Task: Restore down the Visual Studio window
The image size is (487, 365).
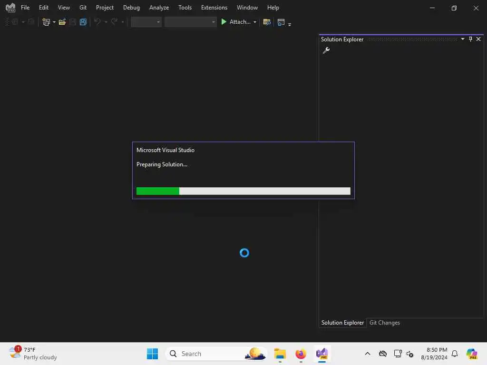Action: (x=454, y=8)
